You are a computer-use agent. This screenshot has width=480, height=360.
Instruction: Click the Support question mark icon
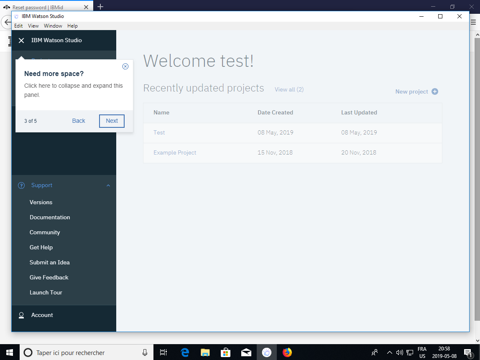tap(21, 185)
